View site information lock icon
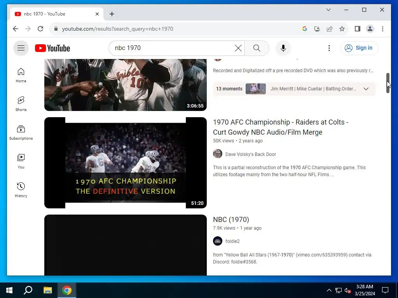Screen dimensions: 398x298 pos(56,29)
